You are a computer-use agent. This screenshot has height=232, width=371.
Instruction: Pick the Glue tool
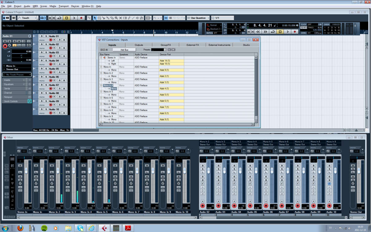(x=108, y=18)
